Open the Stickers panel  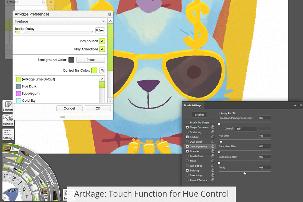8,106
